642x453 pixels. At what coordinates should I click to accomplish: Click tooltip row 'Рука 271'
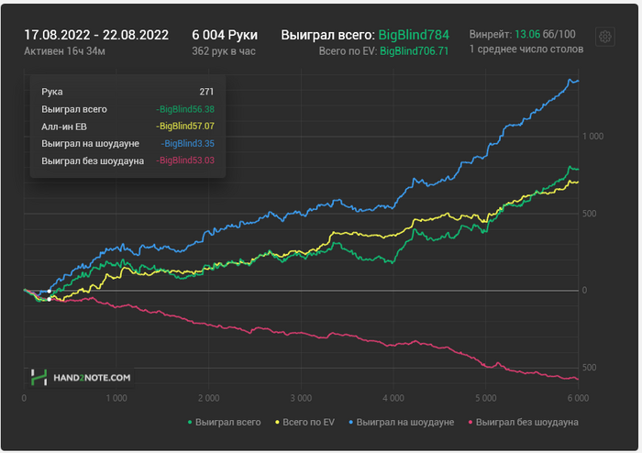click(x=127, y=92)
